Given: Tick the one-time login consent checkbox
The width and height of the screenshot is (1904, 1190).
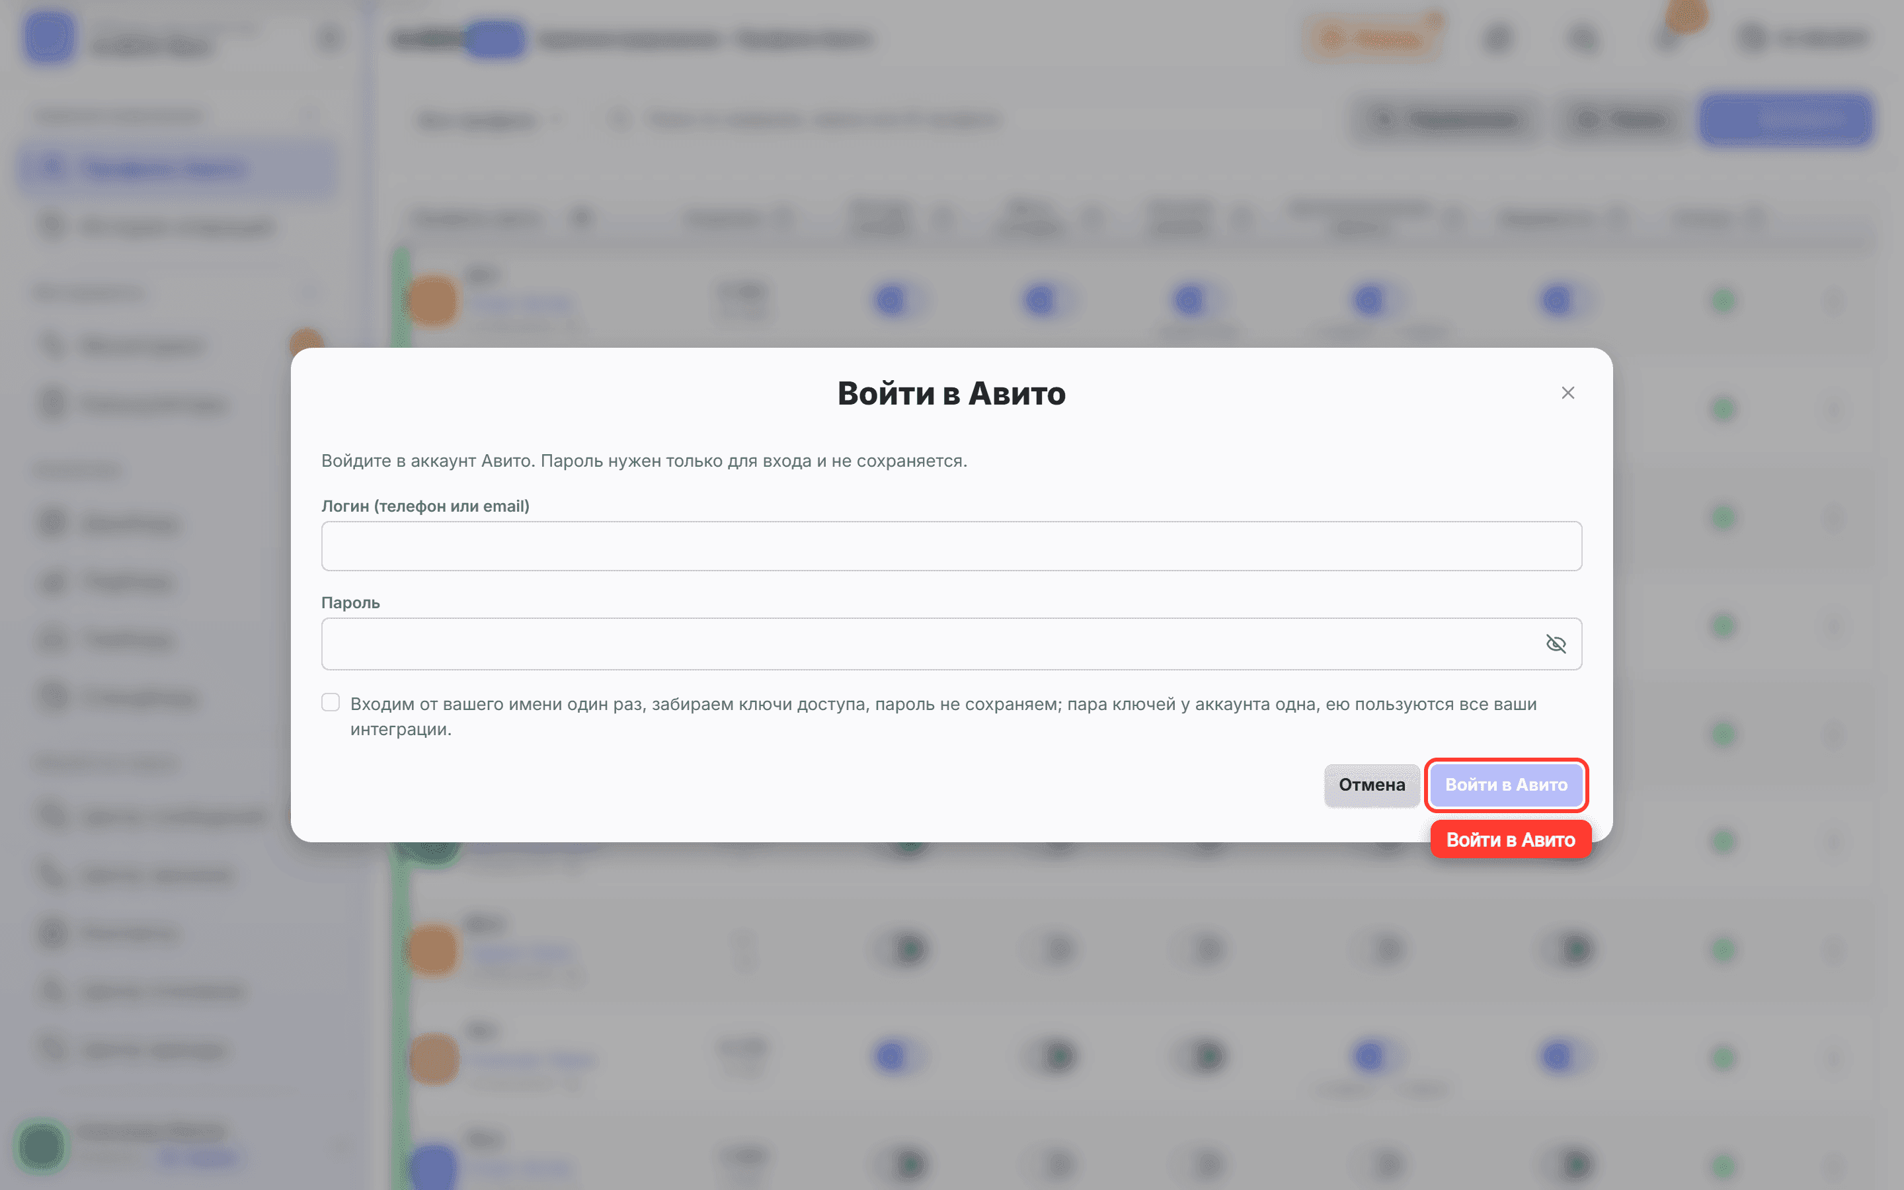Looking at the screenshot, I should [331, 702].
